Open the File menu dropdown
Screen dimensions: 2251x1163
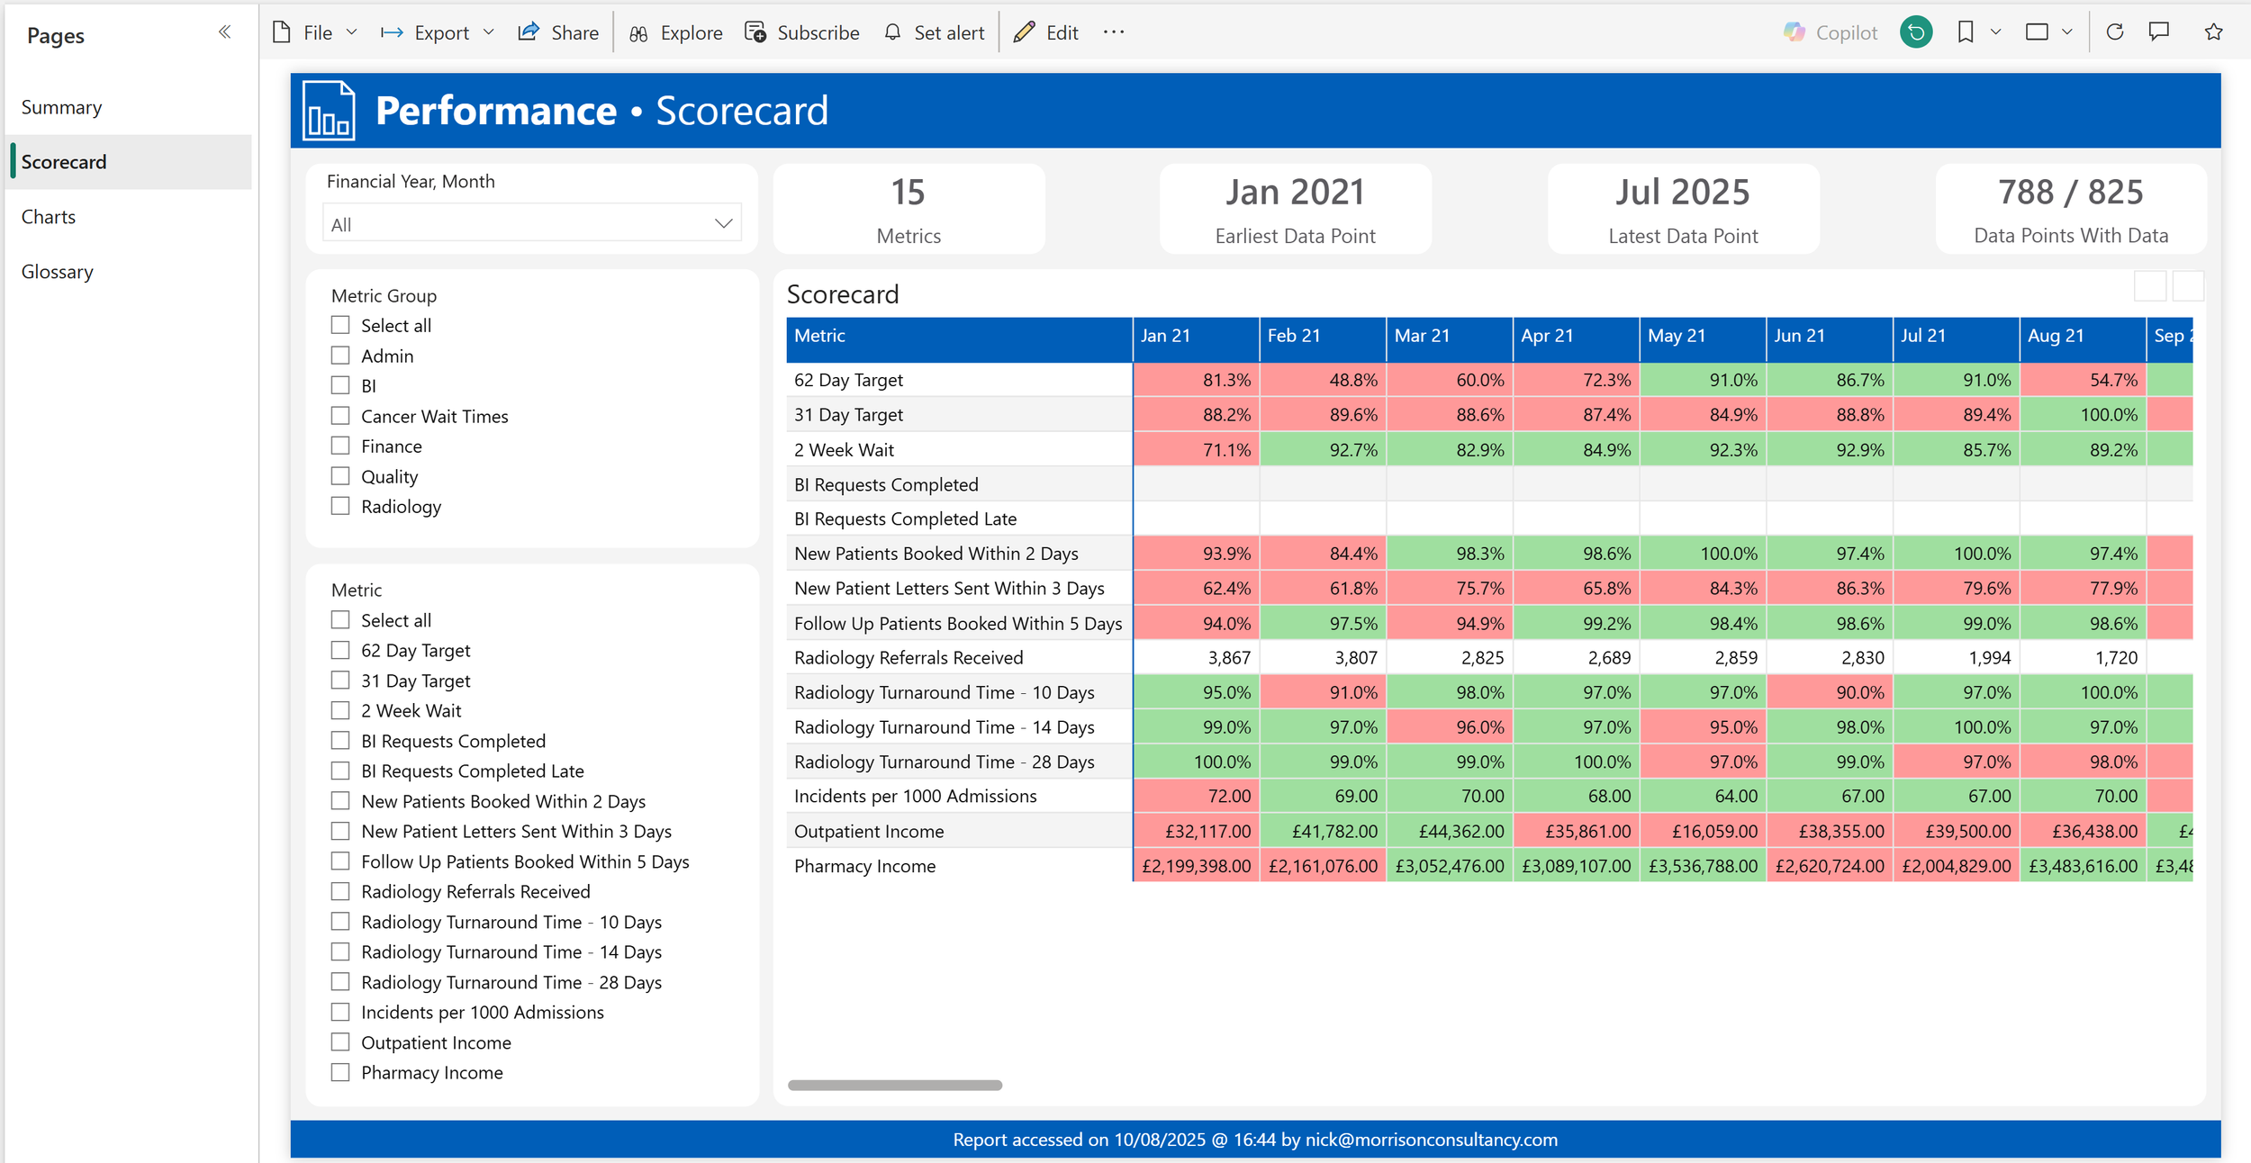[315, 32]
